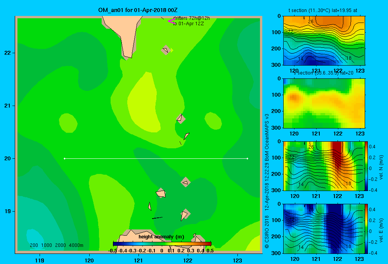Screen dimensions: 388x264
Task: Click the 't section (11..30°C) lat=19.95' title
Action: coord(323,10)
